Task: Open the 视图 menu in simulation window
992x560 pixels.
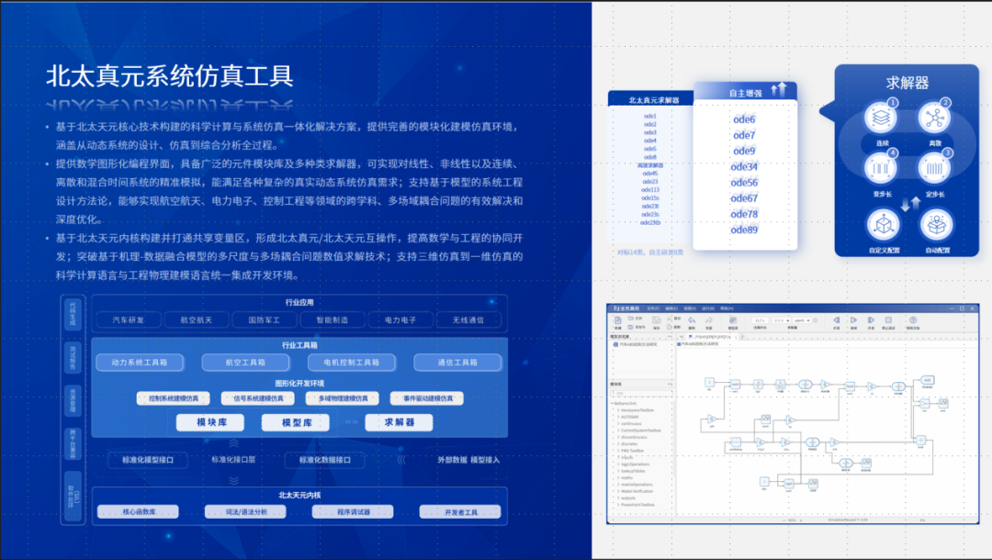Action: pyautogui.click(x=690, y=308)
